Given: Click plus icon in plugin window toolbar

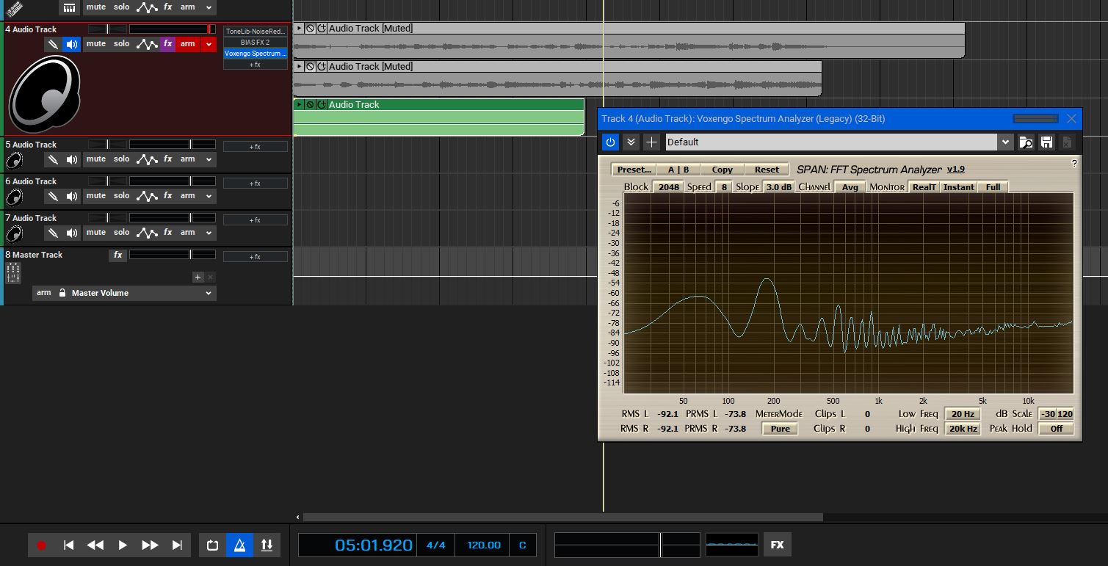Looking at the screenshot, I should [x=651, y=142].
